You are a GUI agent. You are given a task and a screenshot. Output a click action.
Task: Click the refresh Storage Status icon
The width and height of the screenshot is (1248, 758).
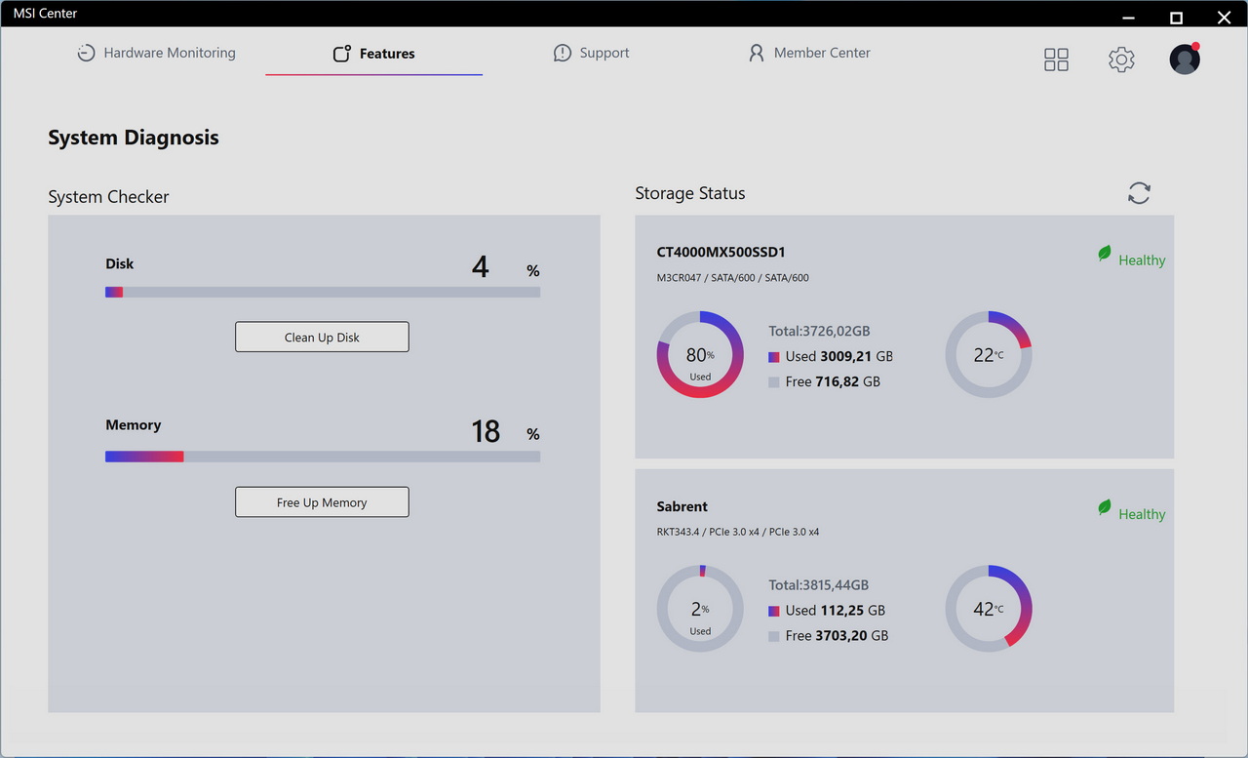[x=1139, y=193]
